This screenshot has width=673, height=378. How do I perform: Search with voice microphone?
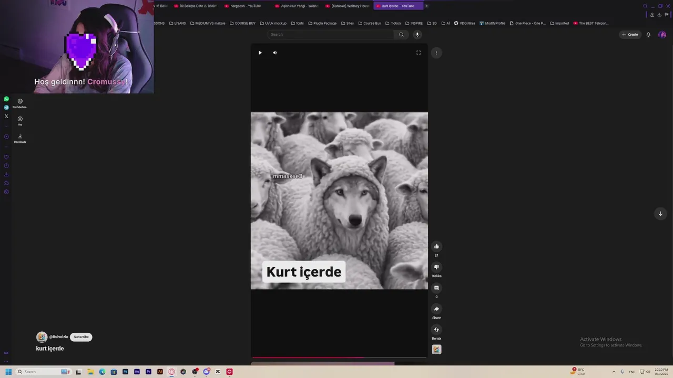(417, 35)
